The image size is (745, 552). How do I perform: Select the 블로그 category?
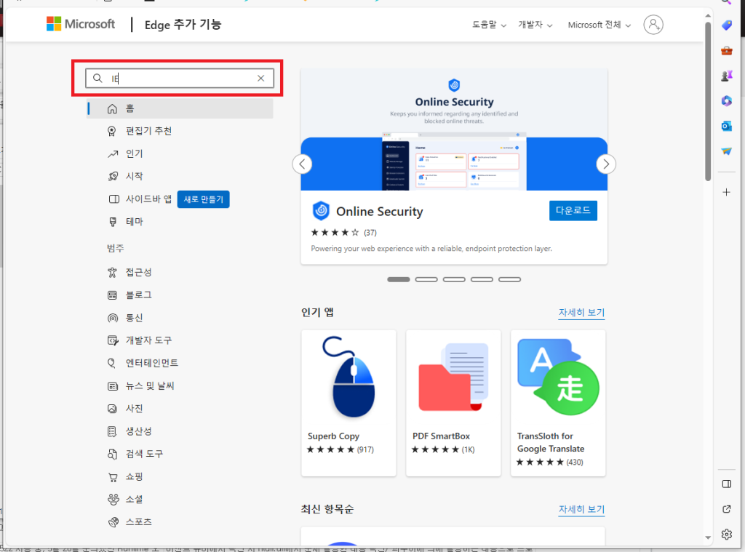coord(138,295)
